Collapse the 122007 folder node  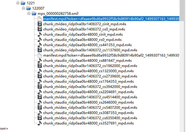24,8
